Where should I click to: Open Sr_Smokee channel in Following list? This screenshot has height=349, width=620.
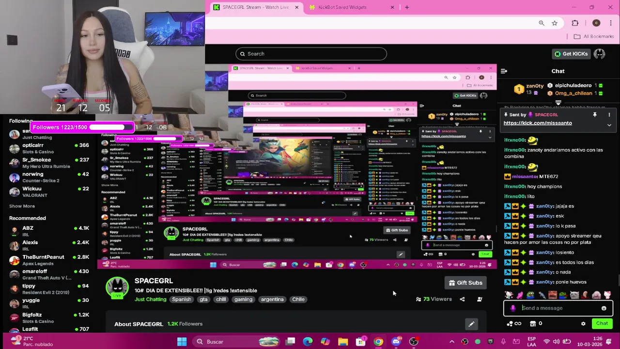pyautogui.click(x=48, y=163)
